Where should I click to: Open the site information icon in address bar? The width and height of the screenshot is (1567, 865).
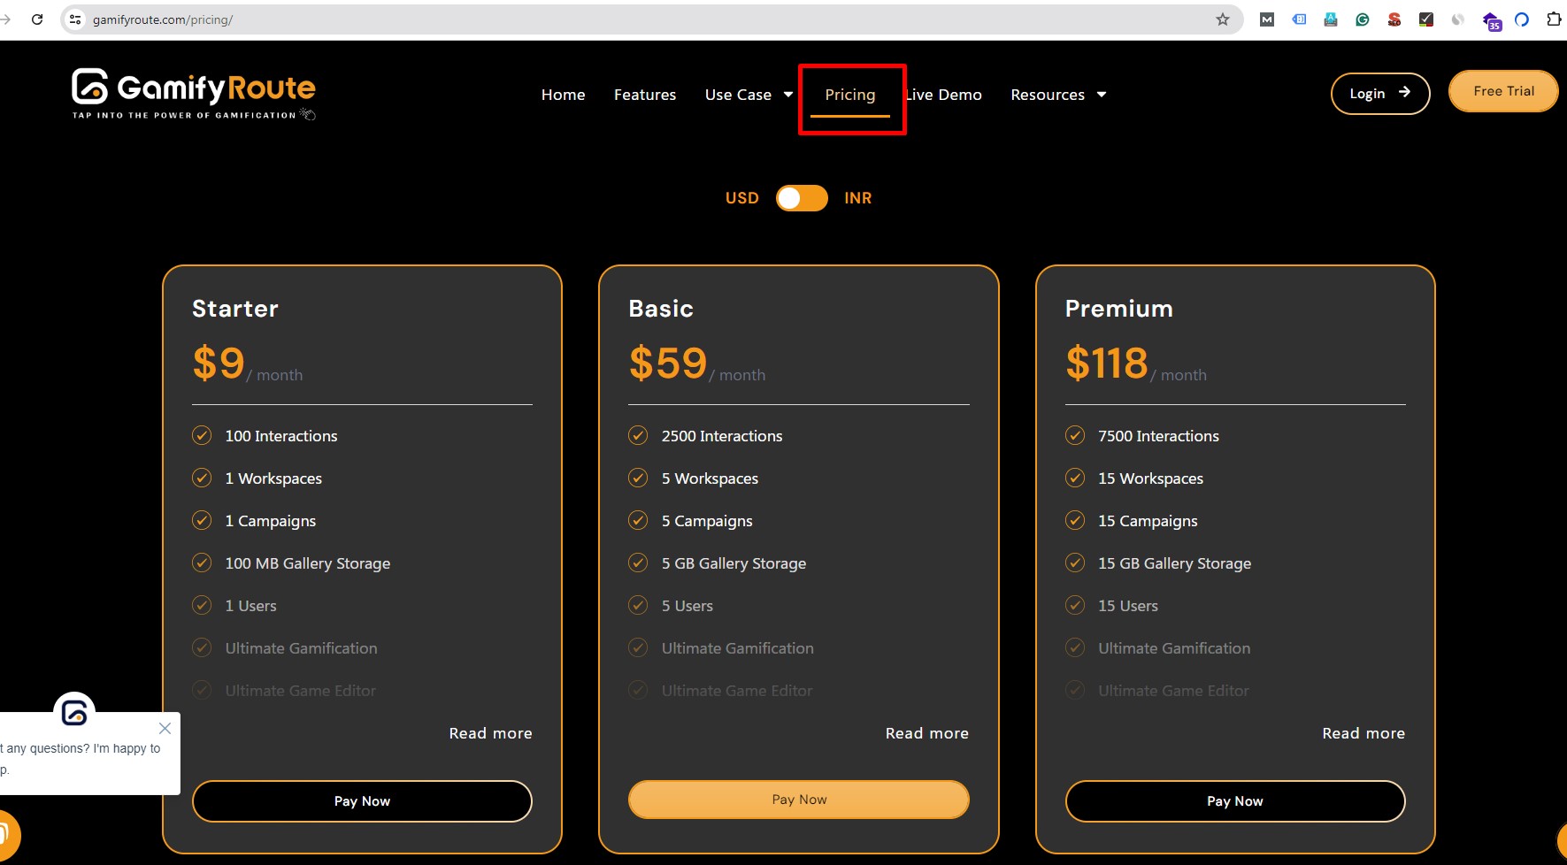[x=74, y=19]
